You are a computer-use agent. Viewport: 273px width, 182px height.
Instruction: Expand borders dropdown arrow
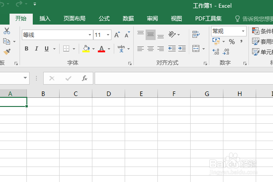[x=74, y=49]
